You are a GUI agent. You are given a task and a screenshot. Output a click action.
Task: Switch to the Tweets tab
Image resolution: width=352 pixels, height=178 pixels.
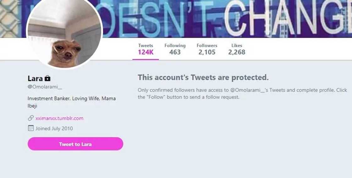(146, 49)
